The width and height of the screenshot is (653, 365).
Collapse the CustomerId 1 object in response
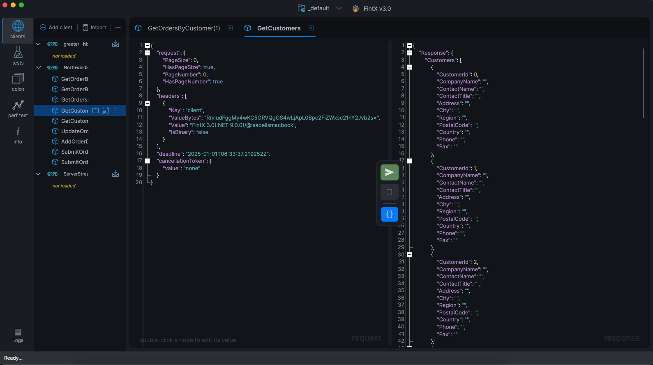click(x=409, y=161)
